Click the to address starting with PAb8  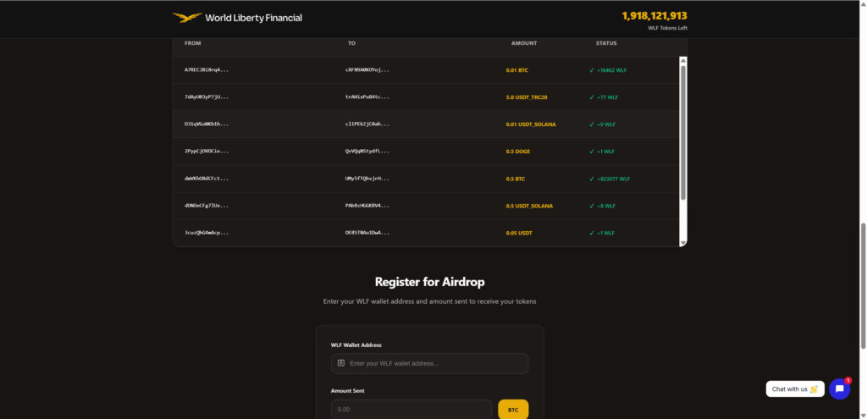click(x=367, y=206)
